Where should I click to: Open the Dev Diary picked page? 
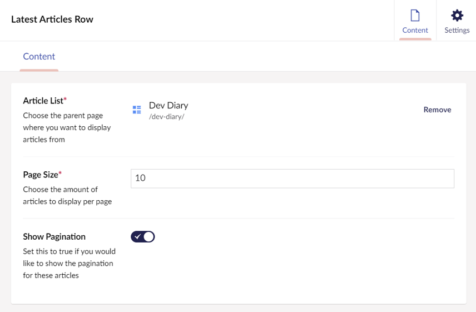pyautogui.click(x=168, y=105)
